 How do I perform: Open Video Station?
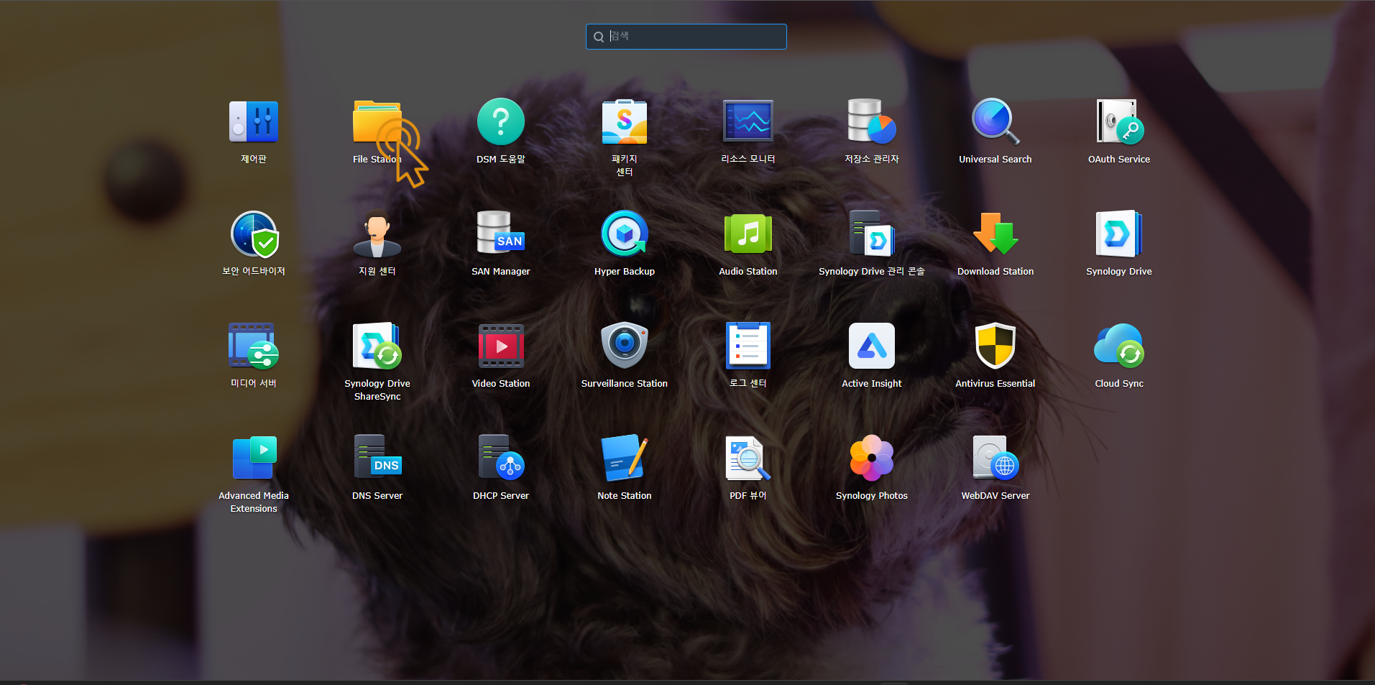(501, 346)
